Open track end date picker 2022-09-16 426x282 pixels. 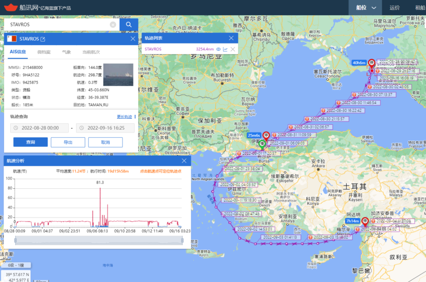pyautogui.click(x=105, y=128)
